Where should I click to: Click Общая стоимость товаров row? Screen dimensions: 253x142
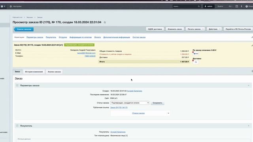point(144,51)
